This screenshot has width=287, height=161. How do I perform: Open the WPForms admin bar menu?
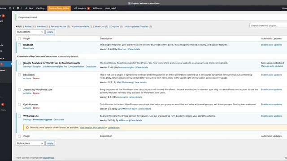pyautogui.click(x=97, y=8)
